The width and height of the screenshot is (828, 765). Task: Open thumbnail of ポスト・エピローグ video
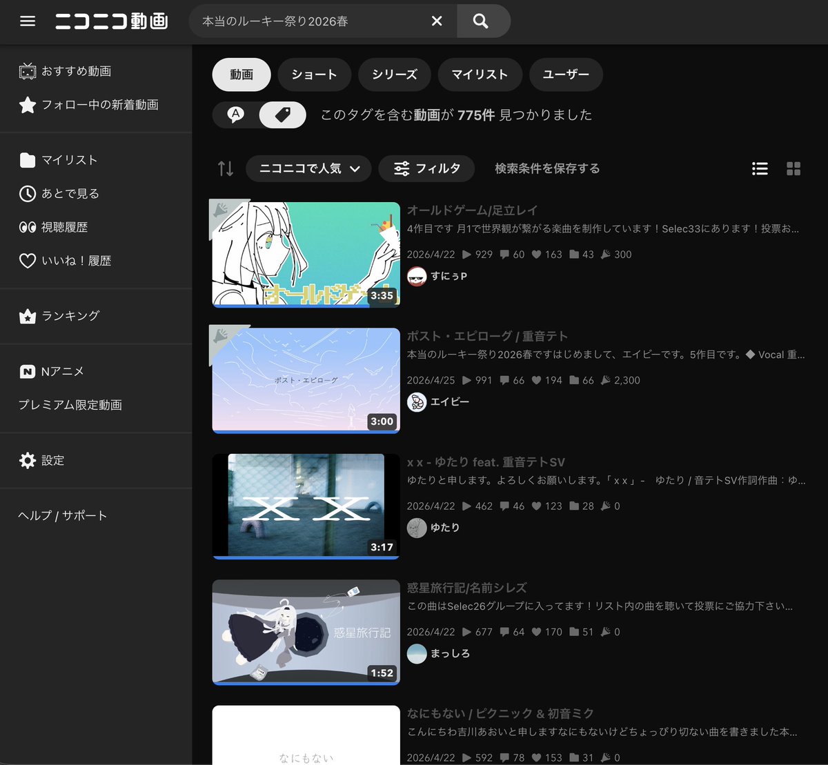306,381
